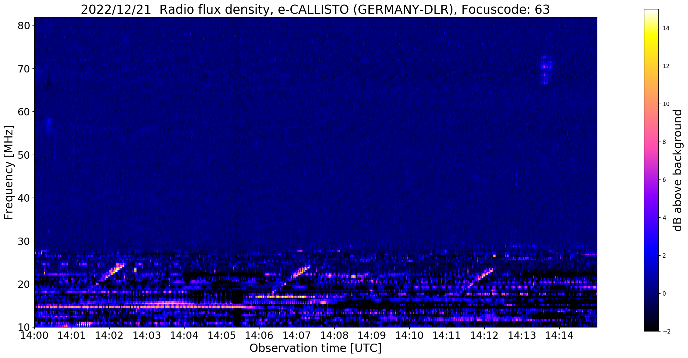688x358 pixels.
Task: Click the colorbar tick value 2
Action: click(x=664, y=256)
